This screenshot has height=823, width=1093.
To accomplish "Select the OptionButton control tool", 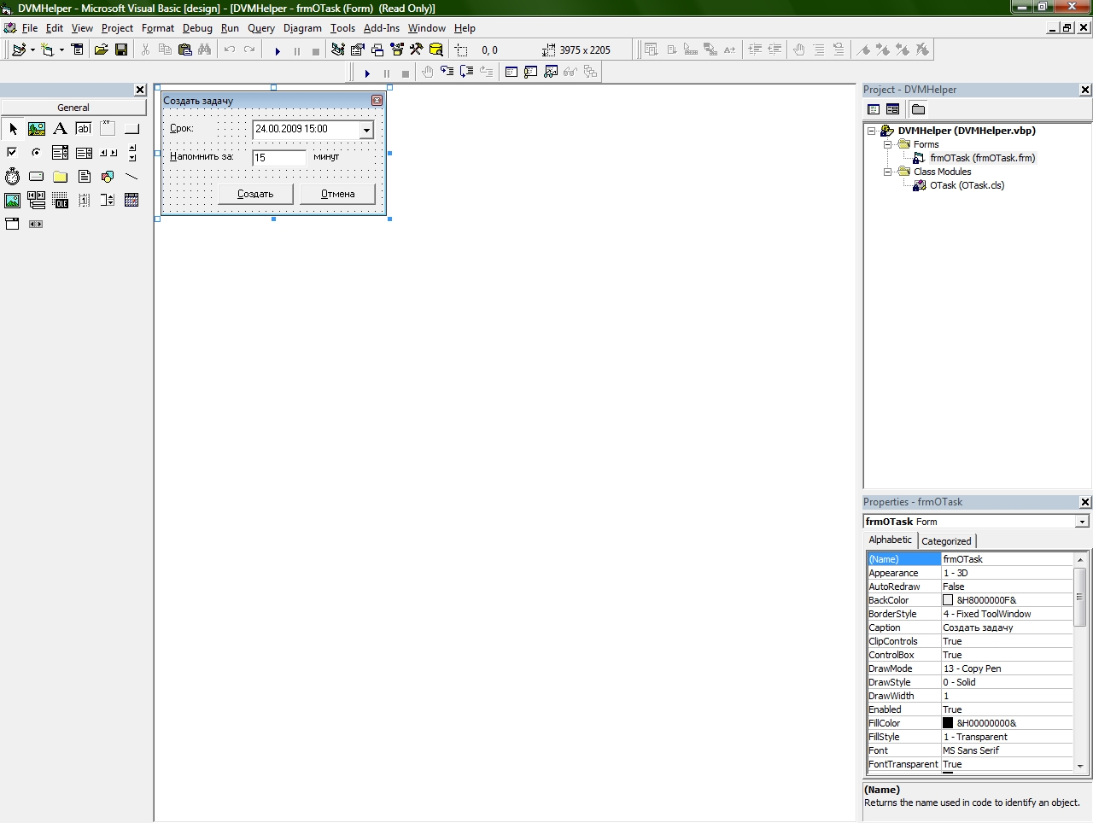I will pos(37,153).
